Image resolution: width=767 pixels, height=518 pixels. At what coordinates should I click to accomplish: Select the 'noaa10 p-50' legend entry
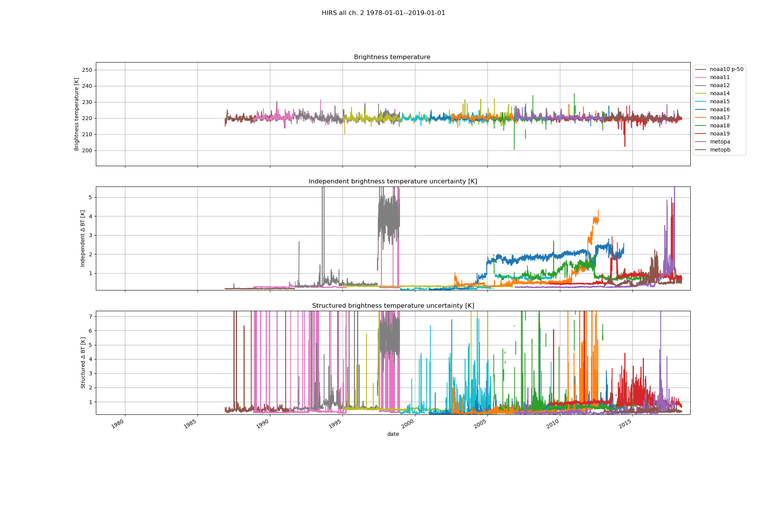click(x=719, y=69)
